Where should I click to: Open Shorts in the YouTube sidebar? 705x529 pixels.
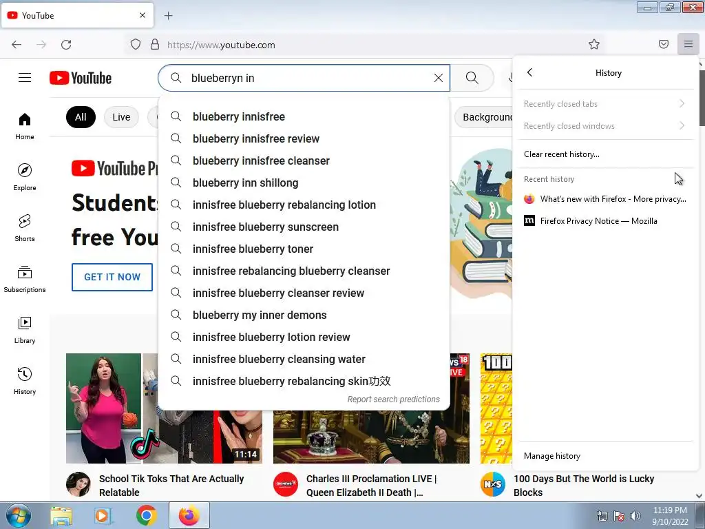(x=25, y=228)
